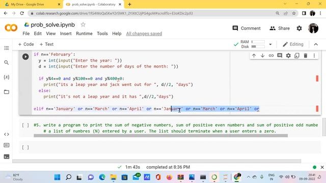
Task: Add a comment icon in cell toolbar
Action: click(x=280, y=55)
